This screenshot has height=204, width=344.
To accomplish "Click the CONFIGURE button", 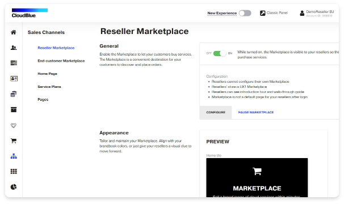I will coord(216,112).
